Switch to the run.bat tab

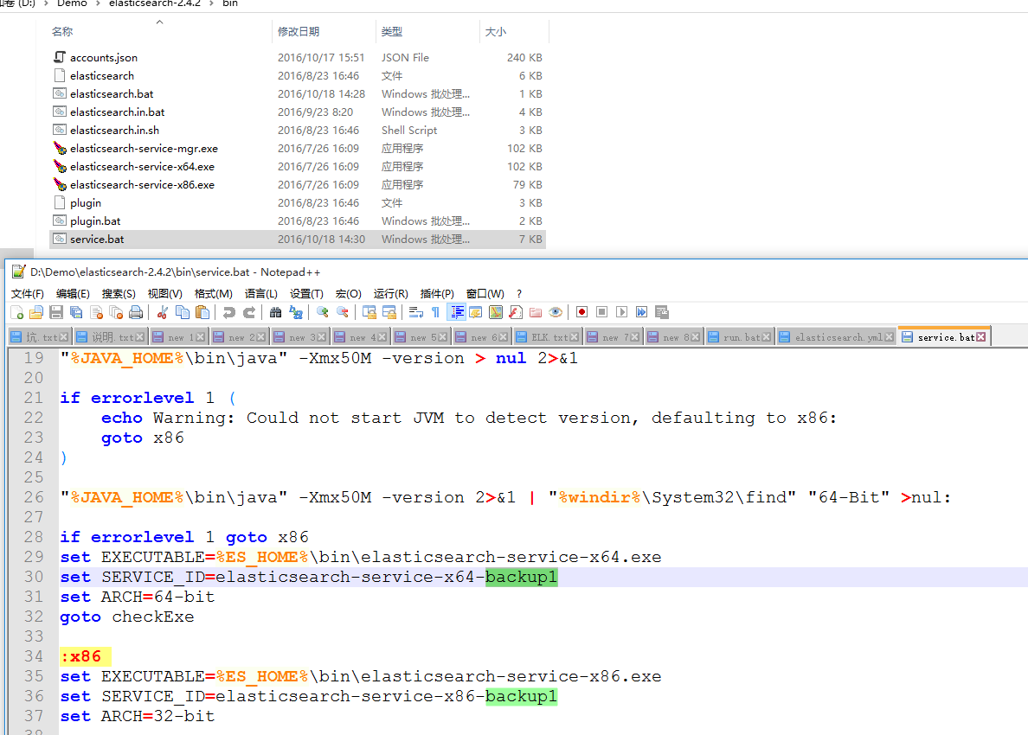tap(740, 337)
